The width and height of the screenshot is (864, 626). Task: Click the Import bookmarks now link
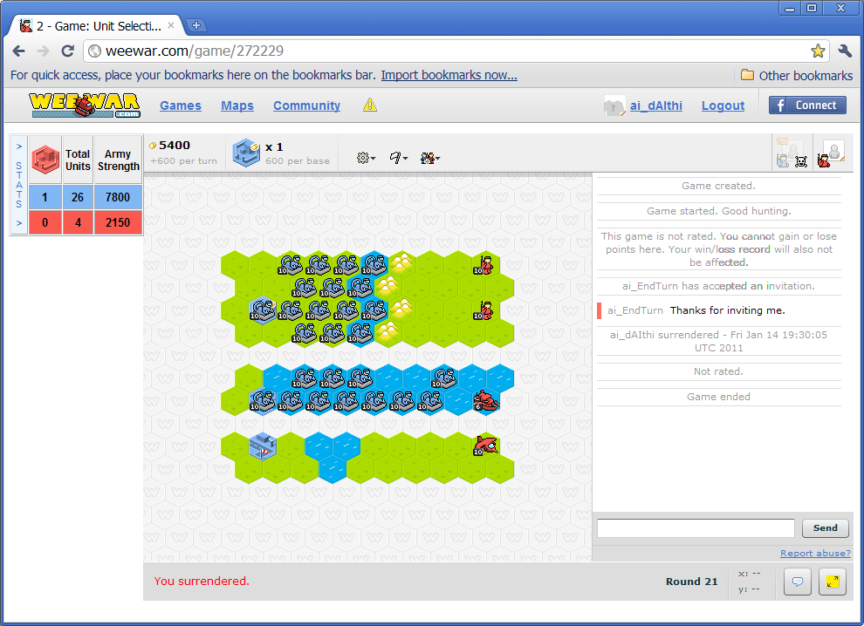click(x=449, y=76)
